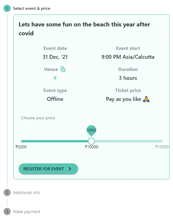Screen dimensions: 173x221
Task: Click the 9:00 PM Asia/Calcutta start time
Action: coord(128,57)
